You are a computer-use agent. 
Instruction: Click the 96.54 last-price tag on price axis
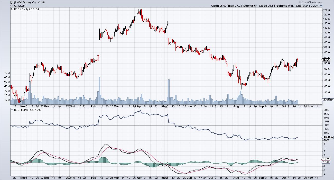click(x=326, y=60)
